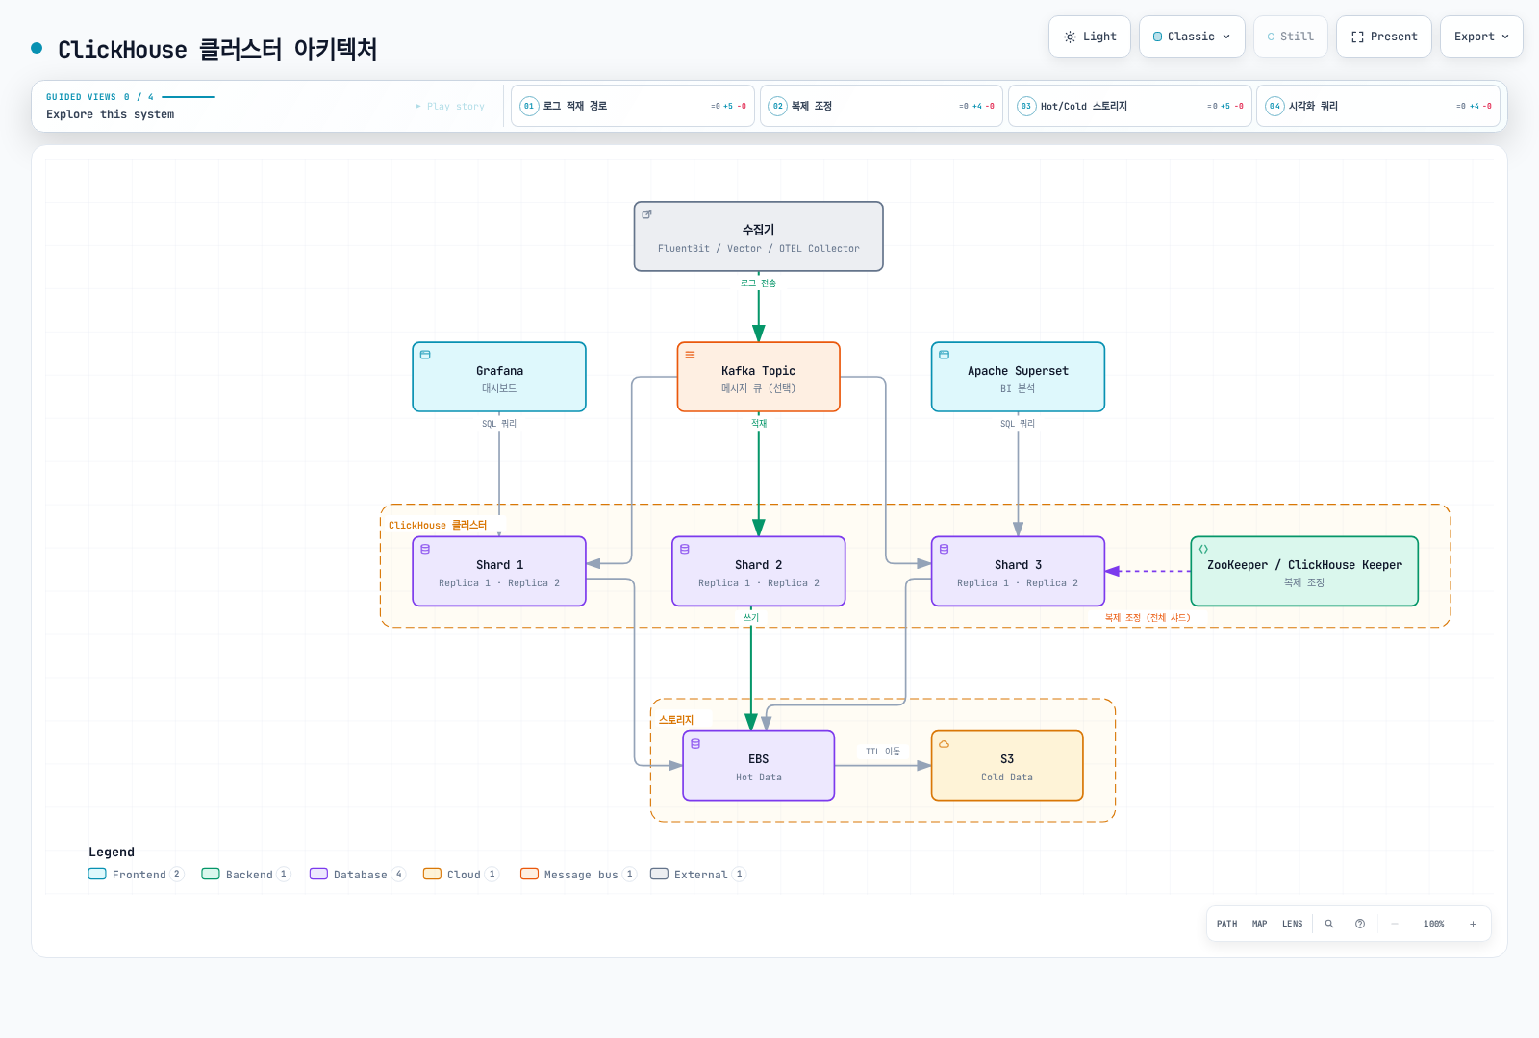The width and height of the screenshot is (1539, 1038).
Task: Click Play story link
Action: 450,107
